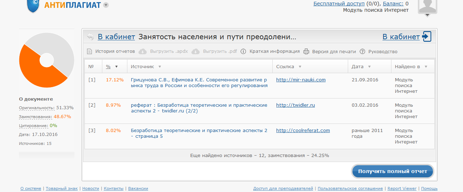Open the Источник column filter arrow
The height and width of the screenshot is (192, 463).
tap(160, 67)
